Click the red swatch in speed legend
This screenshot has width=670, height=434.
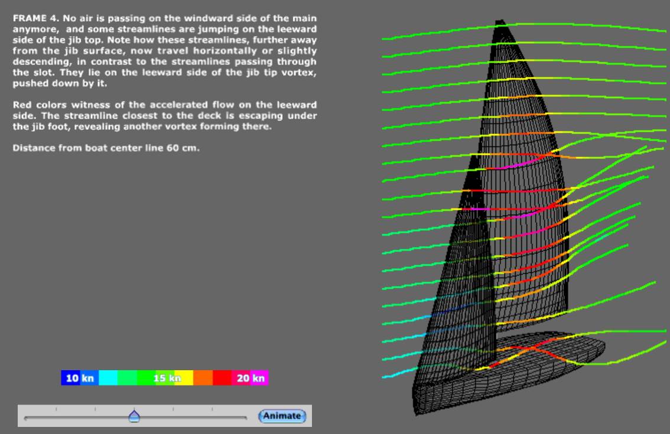tap(222, 378)
